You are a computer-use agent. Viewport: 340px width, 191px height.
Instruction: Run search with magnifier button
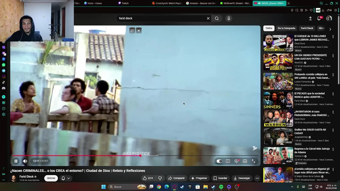(x=217, y=18)
